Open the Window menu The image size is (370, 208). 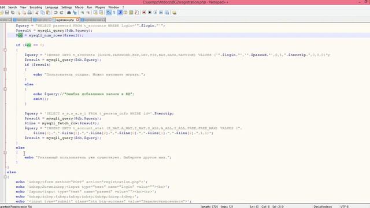point(114,8)
